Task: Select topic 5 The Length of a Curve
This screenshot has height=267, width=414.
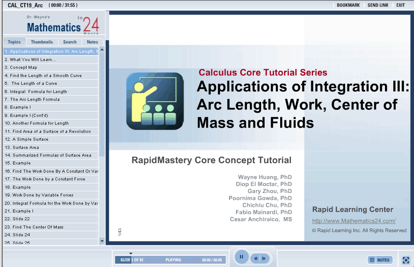Action: tap(51, 84)
